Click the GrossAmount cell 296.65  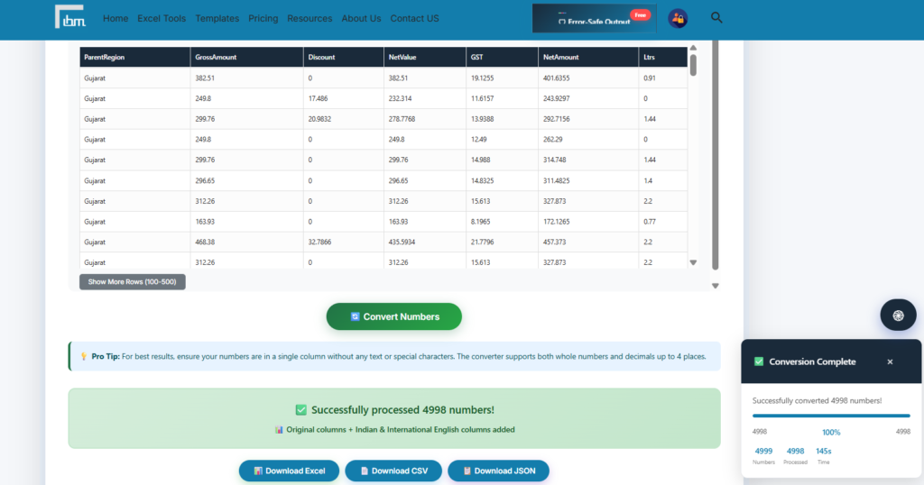pyautogui.click(x=247, y=180)
